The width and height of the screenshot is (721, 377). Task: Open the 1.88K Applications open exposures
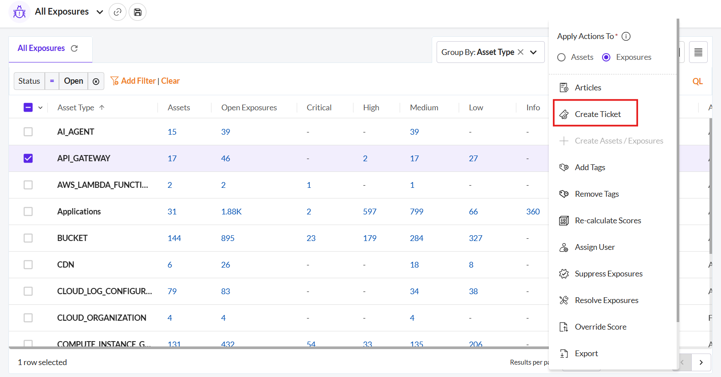pos(231,212)
